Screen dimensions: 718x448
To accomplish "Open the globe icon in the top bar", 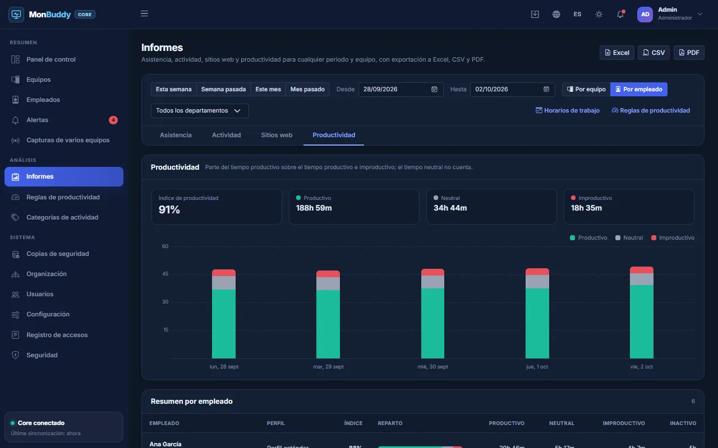I will (556, 15).
